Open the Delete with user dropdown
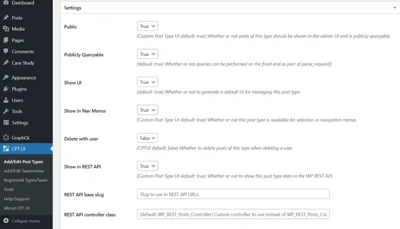The width and height of the screenshot is (400, 229). point(147,138)
